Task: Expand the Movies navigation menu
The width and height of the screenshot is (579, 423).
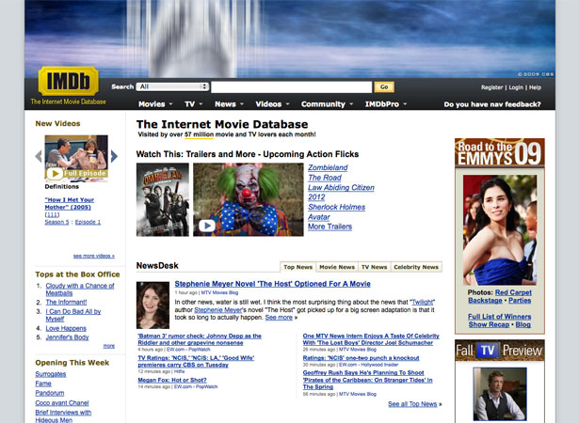Action: point(155,104)
